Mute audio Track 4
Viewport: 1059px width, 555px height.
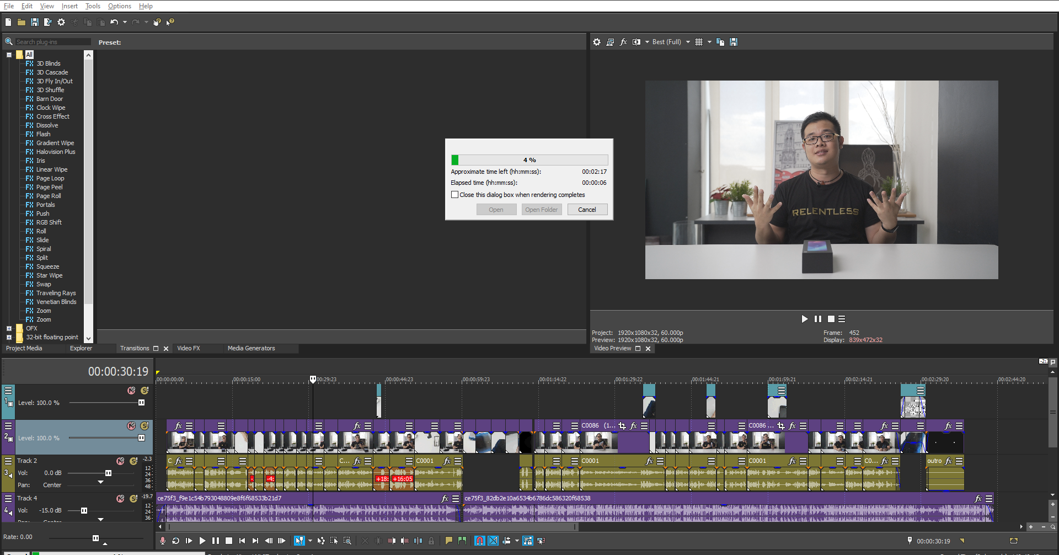point(120,498)
